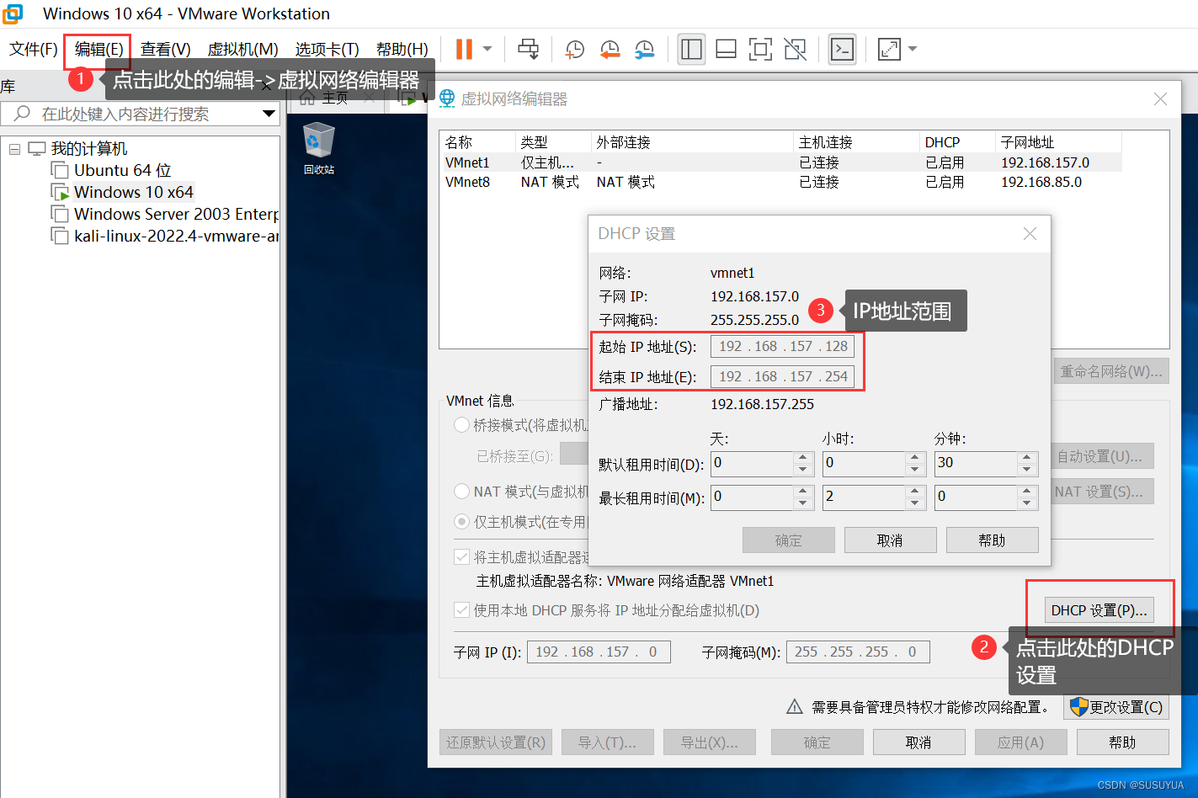Click 取消 in the Virtual Network Editor

coord(918,742)
